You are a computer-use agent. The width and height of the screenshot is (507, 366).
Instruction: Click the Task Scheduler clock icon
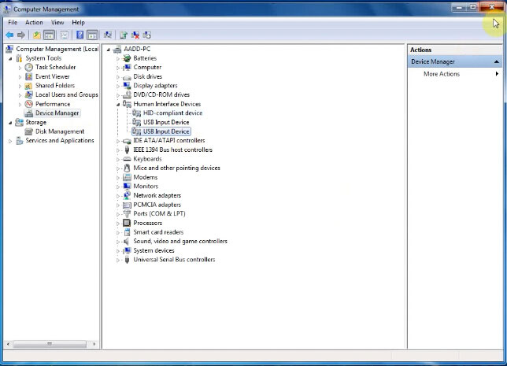(29, 67)
